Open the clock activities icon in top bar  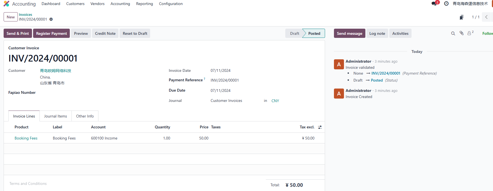[446, 4]
